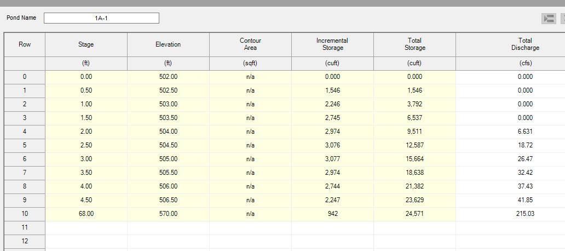This screenshot has width=565, height=251.
Task: Select the Stage column header
Action: click(86, 44)
